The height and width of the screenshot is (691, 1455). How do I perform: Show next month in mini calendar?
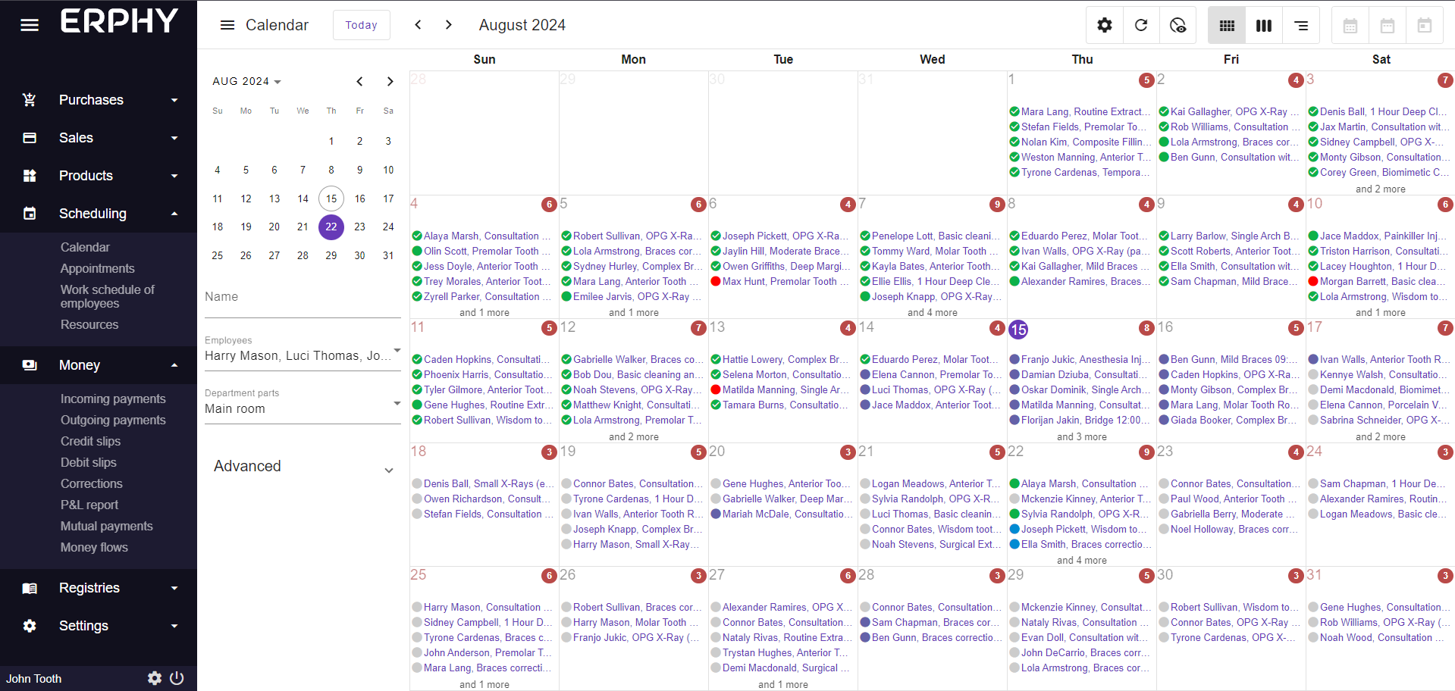coord(390,81)
